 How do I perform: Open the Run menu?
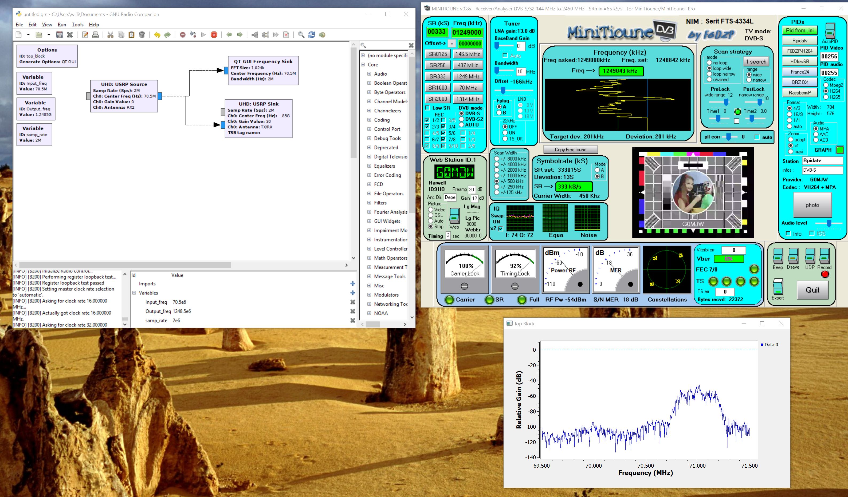62,25
